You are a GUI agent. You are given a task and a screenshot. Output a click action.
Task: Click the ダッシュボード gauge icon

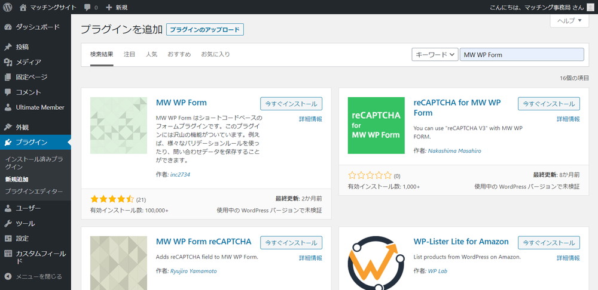tap(8, 27)
